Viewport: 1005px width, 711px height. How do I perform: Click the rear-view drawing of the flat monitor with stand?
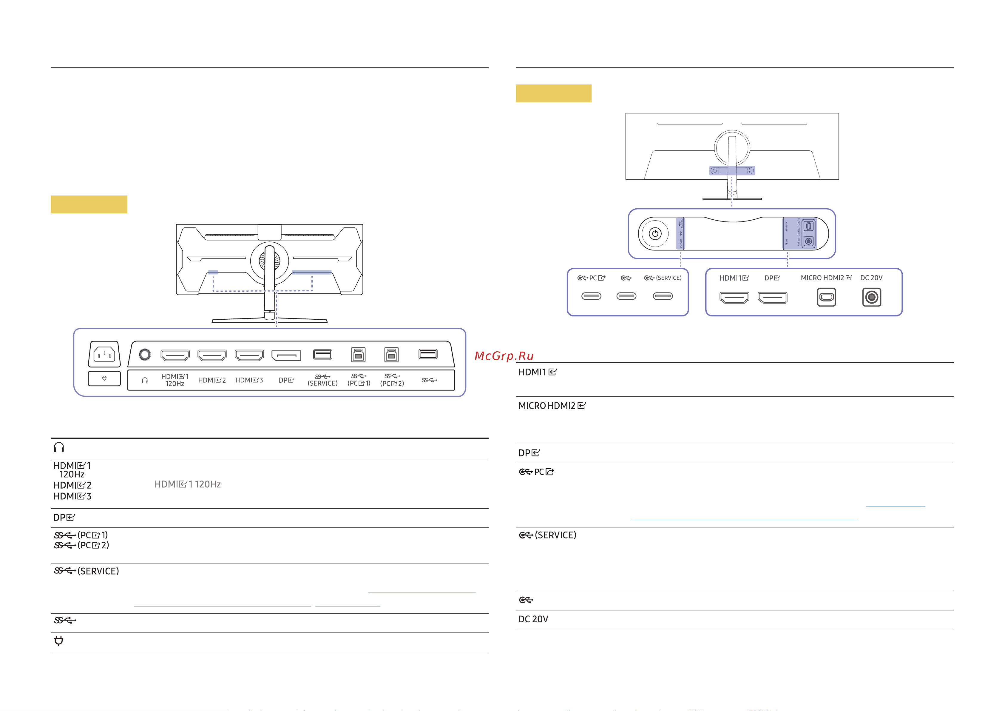(270, 273)
